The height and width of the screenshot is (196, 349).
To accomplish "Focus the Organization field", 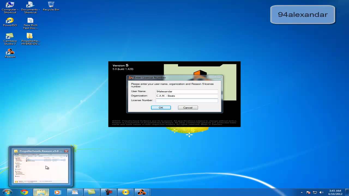I will (x=187, y=96).
